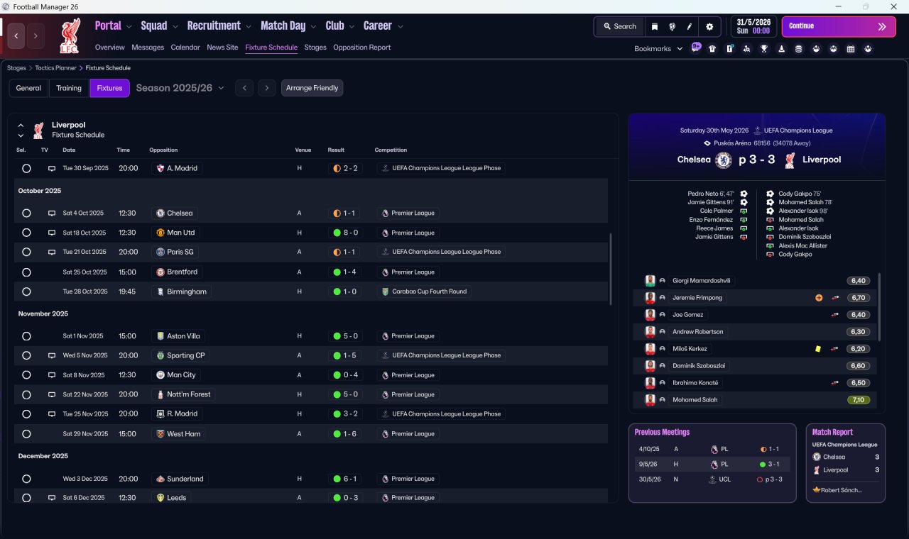
Task: Open the Bookmarks dropdown
Action: click(x=658, y=49)
